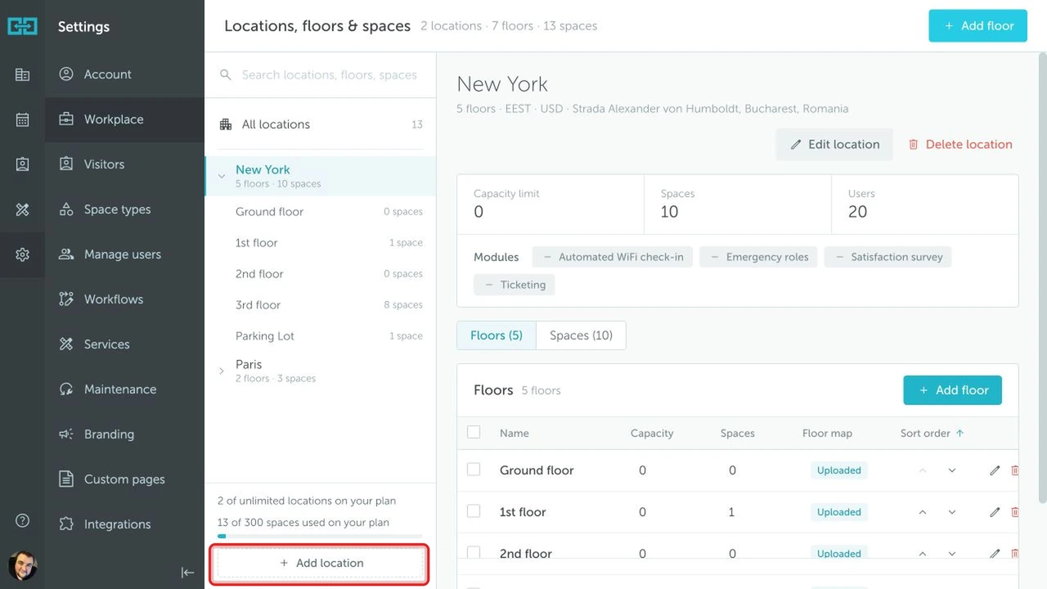1047x589 pixels.
Task: Open the buildings icon in left rail
Action: pyautogui.click(x=22, y=74)
